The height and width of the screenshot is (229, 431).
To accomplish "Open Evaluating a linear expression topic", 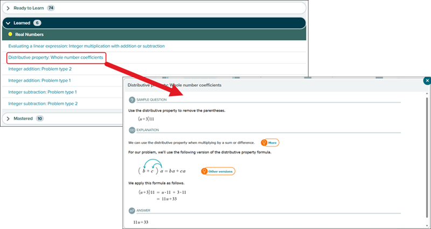I will click(x=86, y=46).
